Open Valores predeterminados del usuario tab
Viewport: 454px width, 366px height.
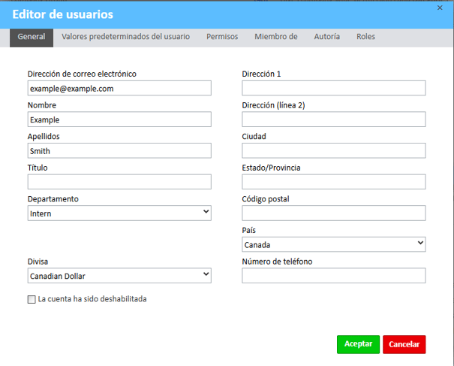pyautogui.click(x=125, y=37)
